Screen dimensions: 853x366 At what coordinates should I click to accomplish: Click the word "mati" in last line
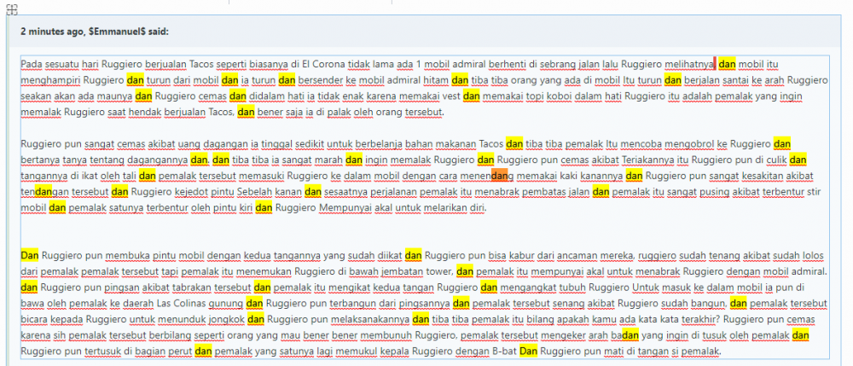pyautogui.click(x=613, y=351)
